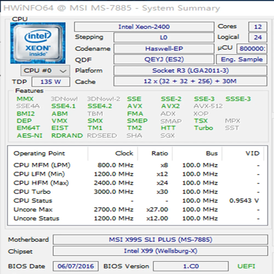Click the AVX-512 feature label
This screenshot has width=274, height=274.
208,106
